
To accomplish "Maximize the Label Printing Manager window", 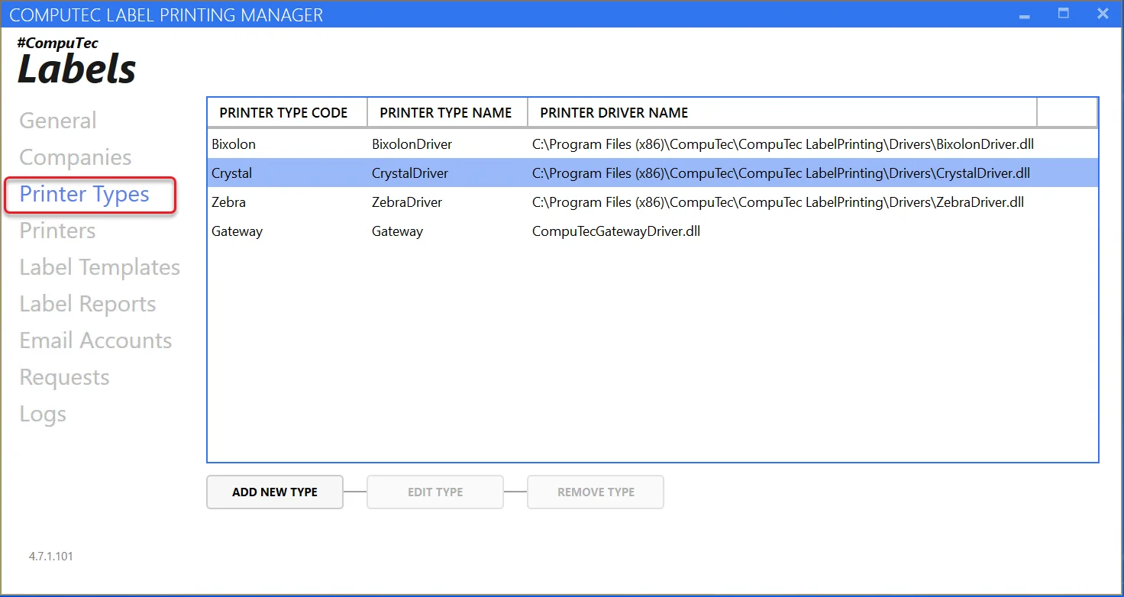I will coord(1063,14).
